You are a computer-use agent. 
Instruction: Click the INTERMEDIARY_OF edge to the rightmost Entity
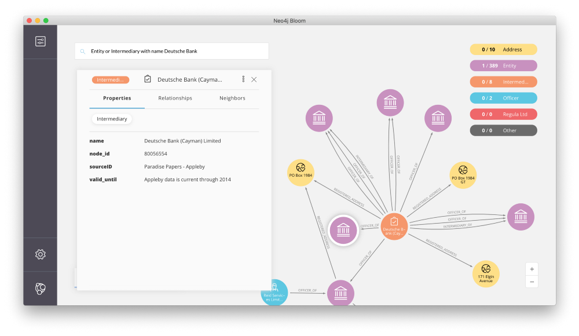point(457,226)
